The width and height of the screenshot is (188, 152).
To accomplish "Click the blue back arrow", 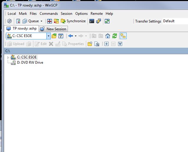I will (70, 36).
